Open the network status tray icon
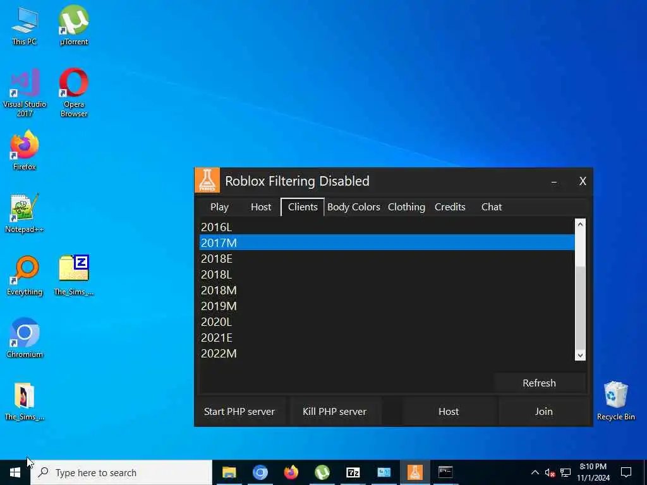Screen dimensions: 647x485 click(565, 472)
